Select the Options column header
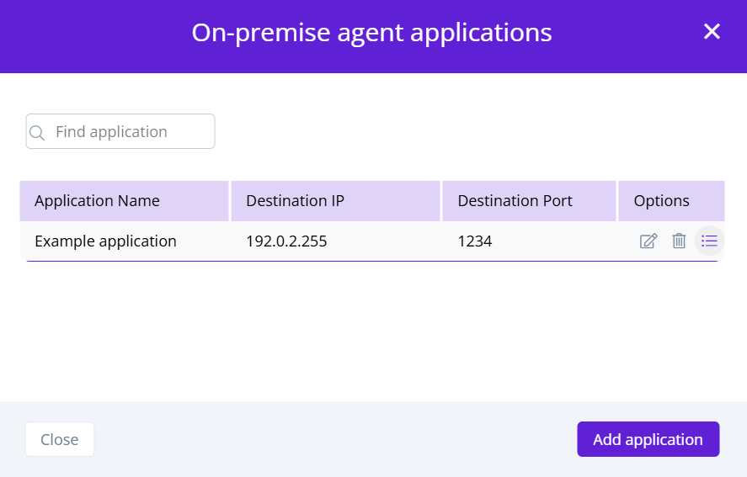Viewport: 747px width, 477px height. [x=661, y=201]
